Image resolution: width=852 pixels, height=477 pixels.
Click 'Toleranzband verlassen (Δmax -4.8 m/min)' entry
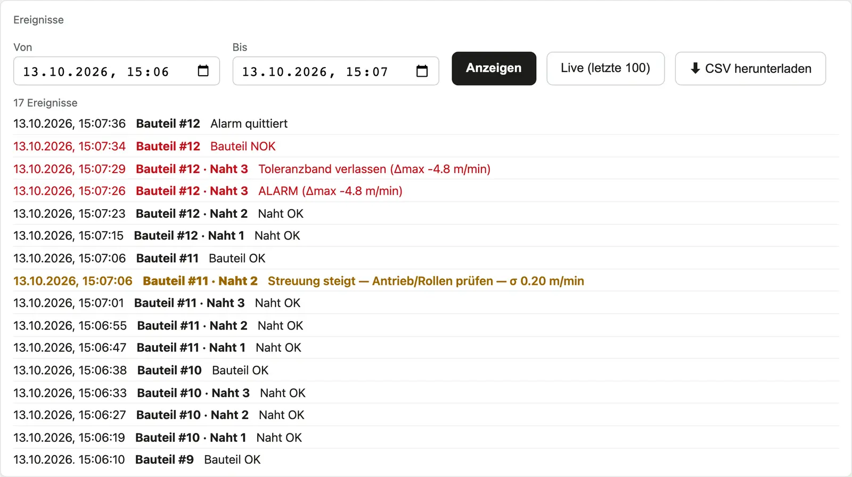[374, 169]
